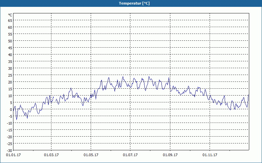Click the -10 value on temperature axis

pos(9,123)
